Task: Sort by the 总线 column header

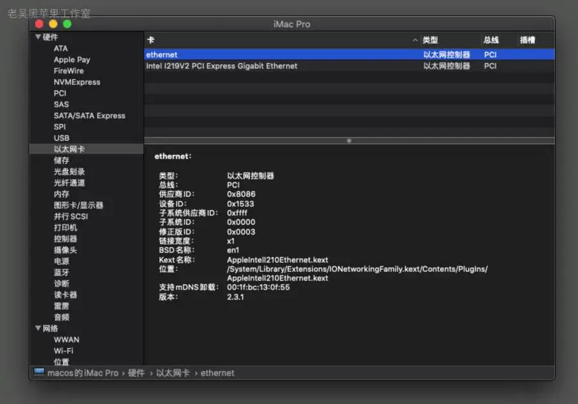Action: pyautogui.click(x=491, y=40)
